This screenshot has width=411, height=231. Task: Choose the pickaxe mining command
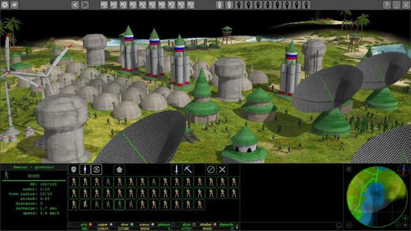(x=188, y=169)
